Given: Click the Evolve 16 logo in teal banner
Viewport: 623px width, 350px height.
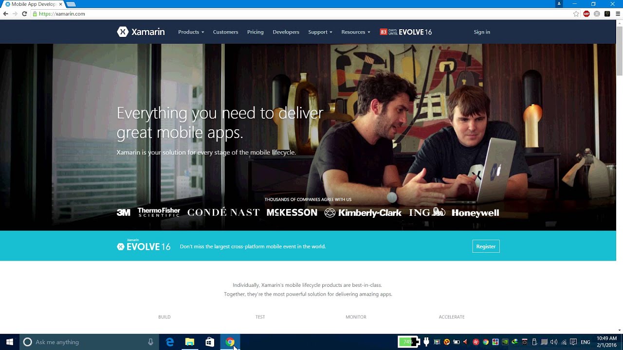Looking at the screenshot, I should pos(144,245).
